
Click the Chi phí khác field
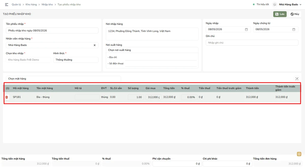point(227,164)
